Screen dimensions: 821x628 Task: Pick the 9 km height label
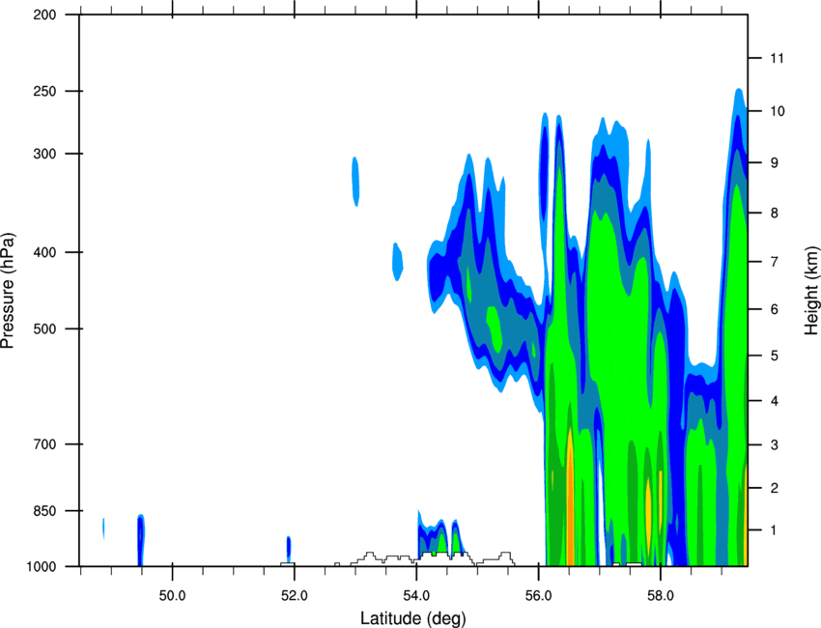(774, 163)
